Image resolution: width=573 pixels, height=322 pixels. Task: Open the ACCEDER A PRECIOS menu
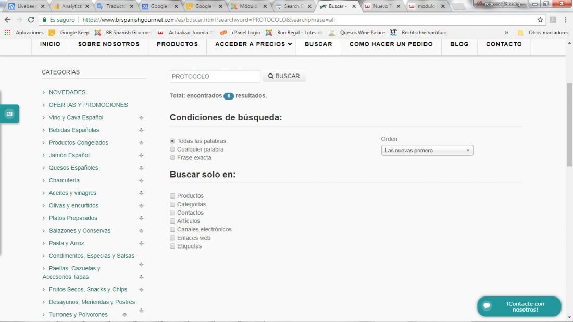coord(253,44)
